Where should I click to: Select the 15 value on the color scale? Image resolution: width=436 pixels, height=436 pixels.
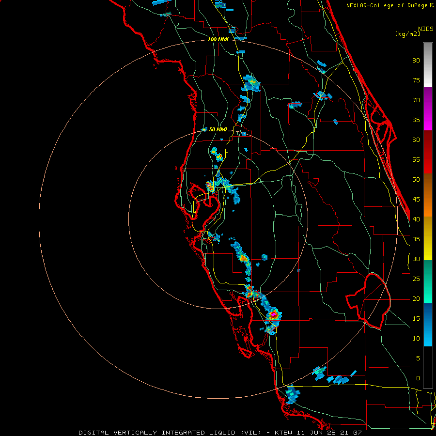pos(416,318)
